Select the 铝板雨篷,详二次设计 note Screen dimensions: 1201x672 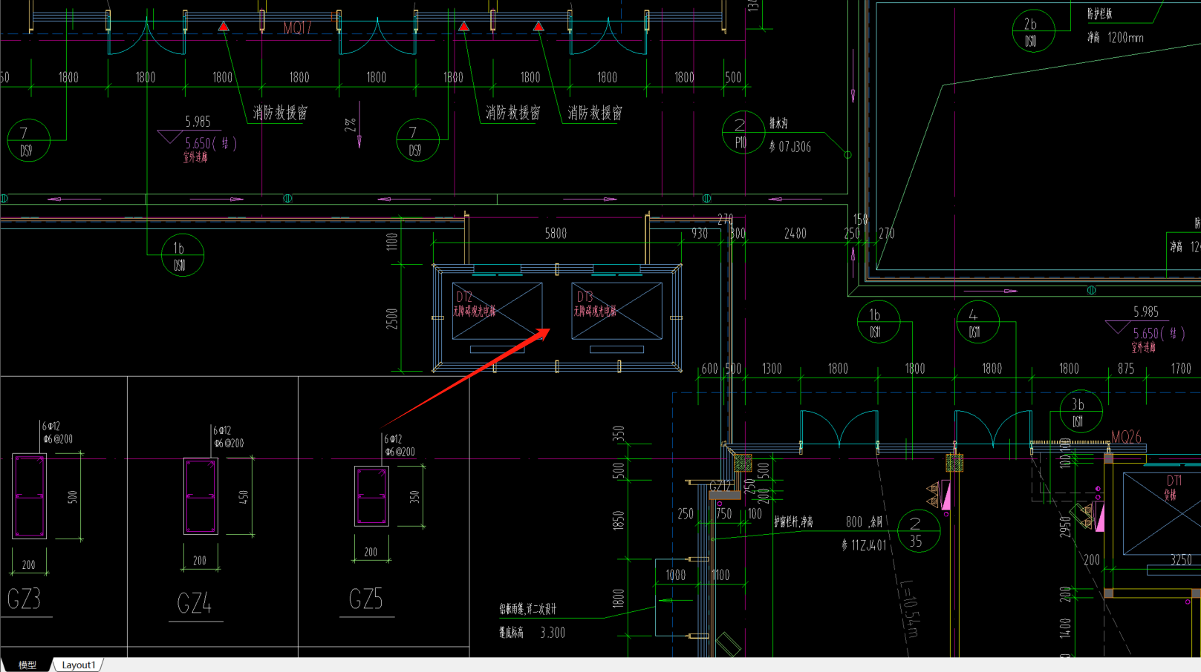[527, 609]
